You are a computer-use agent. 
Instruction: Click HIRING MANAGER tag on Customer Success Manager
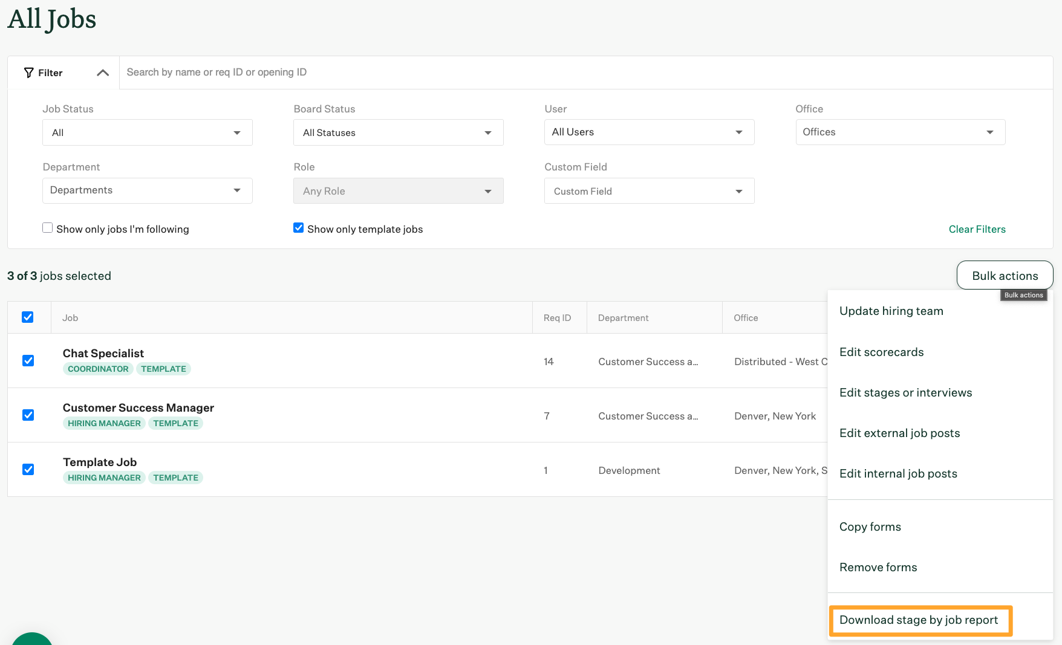pyautogui.click(x=104, y=423)
